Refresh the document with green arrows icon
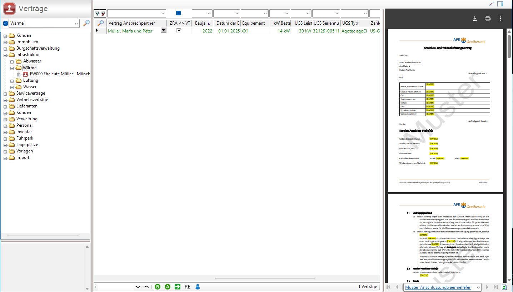This screenshot has height=292, width=513. coord(504,287)
